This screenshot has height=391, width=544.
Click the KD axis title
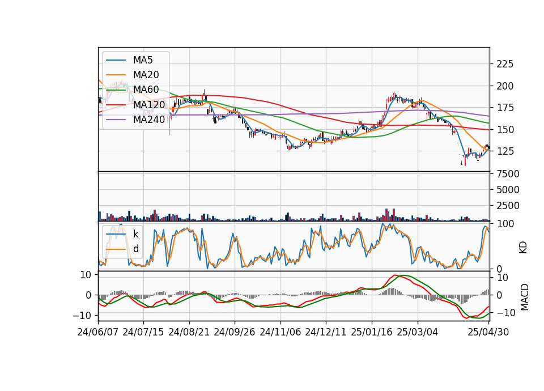(x=523, y=247)
